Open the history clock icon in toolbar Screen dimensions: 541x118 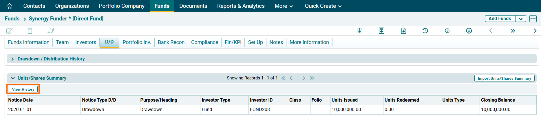425,31
